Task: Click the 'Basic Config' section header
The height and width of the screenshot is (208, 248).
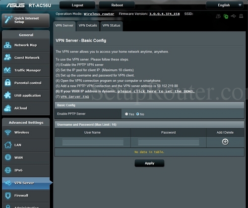Action: pos(149,105)
